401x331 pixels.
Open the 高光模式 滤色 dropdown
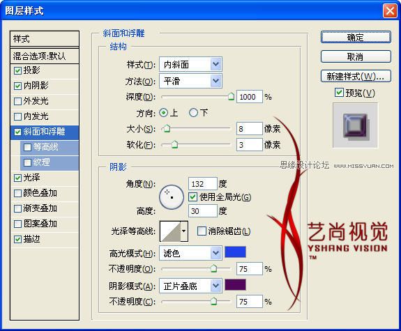click(x=190, y=253)
